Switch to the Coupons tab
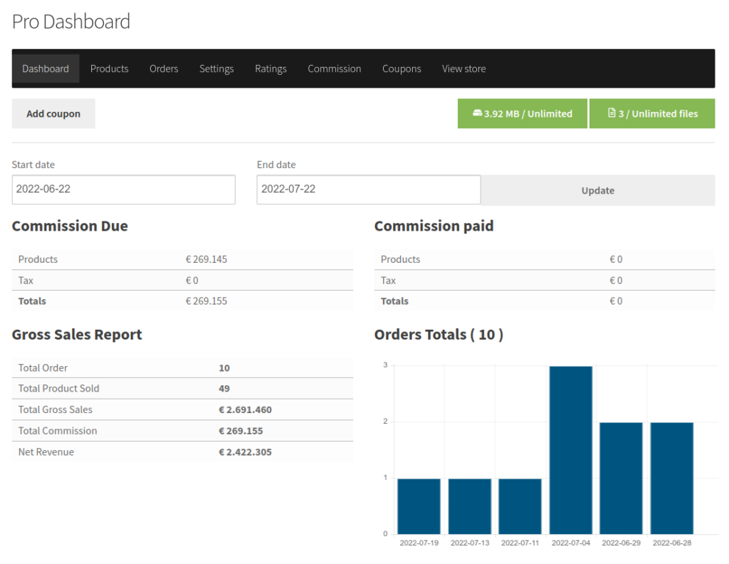The height and width of the screenshot is (564, 729). click(x=402, y=68)
